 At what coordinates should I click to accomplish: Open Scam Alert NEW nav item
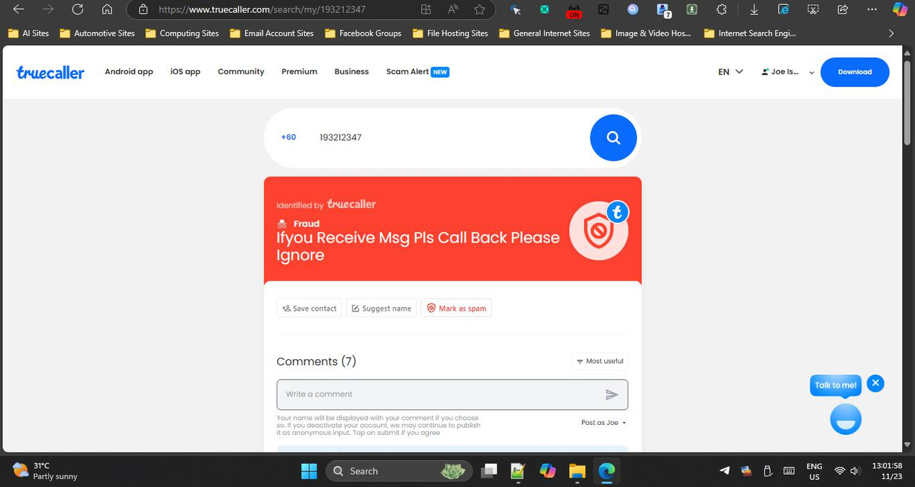click(417, 72)
